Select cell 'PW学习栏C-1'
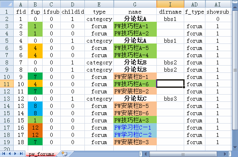The width and height of the screenshot is (238, 157). 135,127
